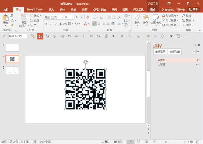Click Find magnifier icon
The width and height of the screenshot is (203, 144).
pyautogui.click(x=184, y=16)
